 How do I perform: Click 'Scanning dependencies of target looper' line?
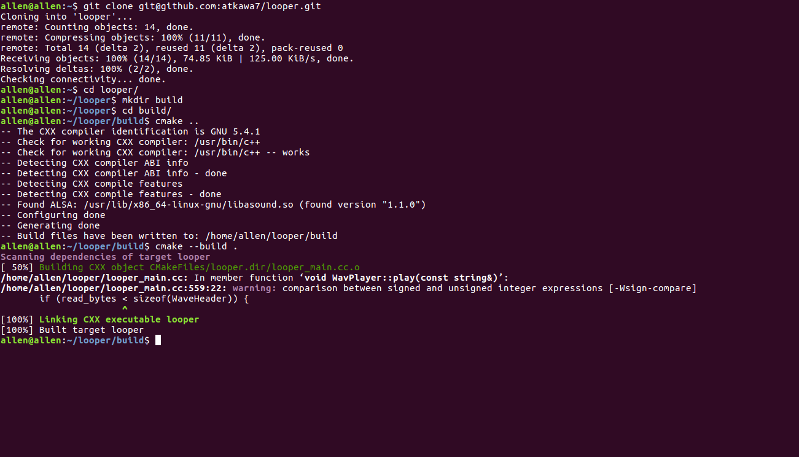(x=105, y=257)
